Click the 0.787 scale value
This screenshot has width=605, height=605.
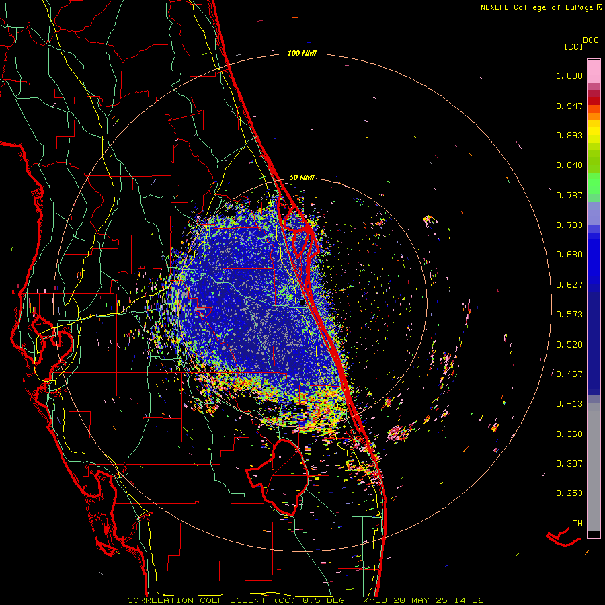pos(569,195)
